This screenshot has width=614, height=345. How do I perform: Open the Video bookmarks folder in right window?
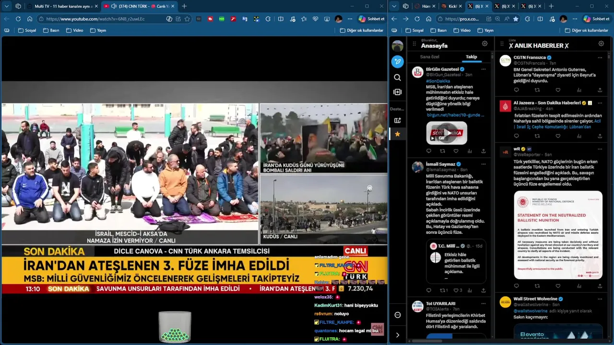[x=461, y=30]
